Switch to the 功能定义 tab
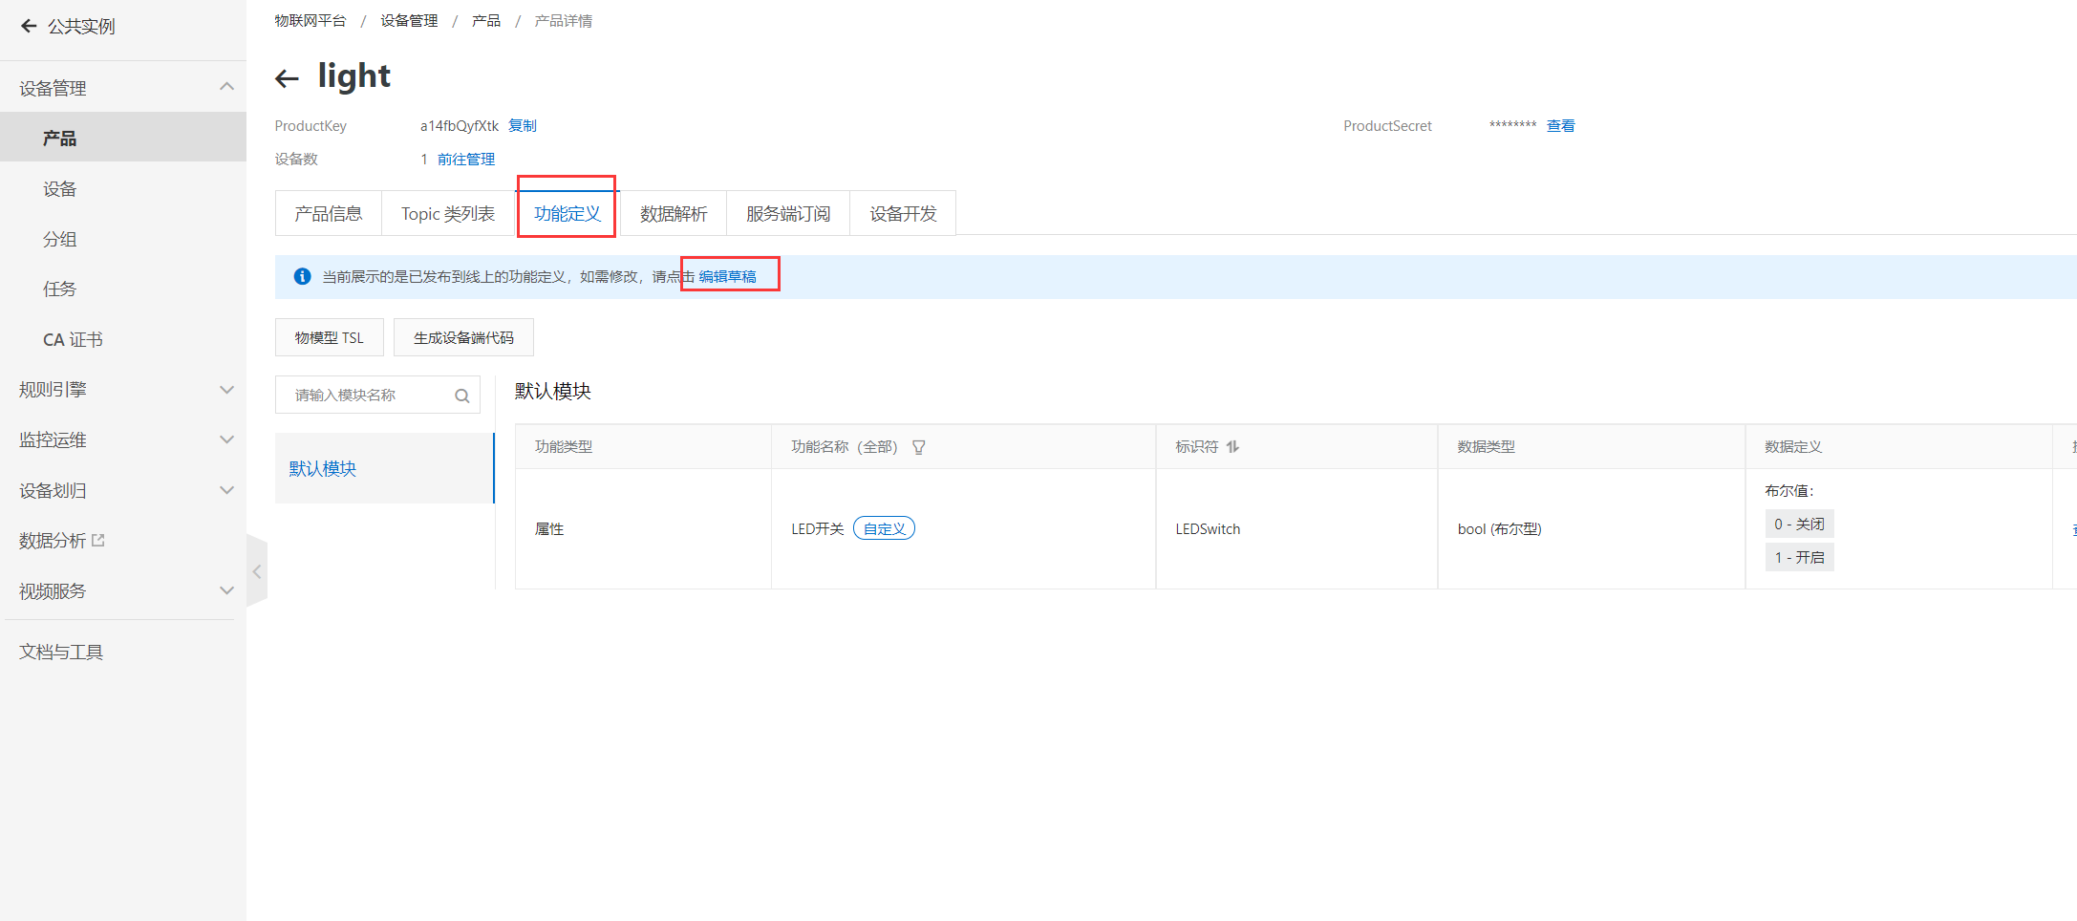 tap(567, 213)
